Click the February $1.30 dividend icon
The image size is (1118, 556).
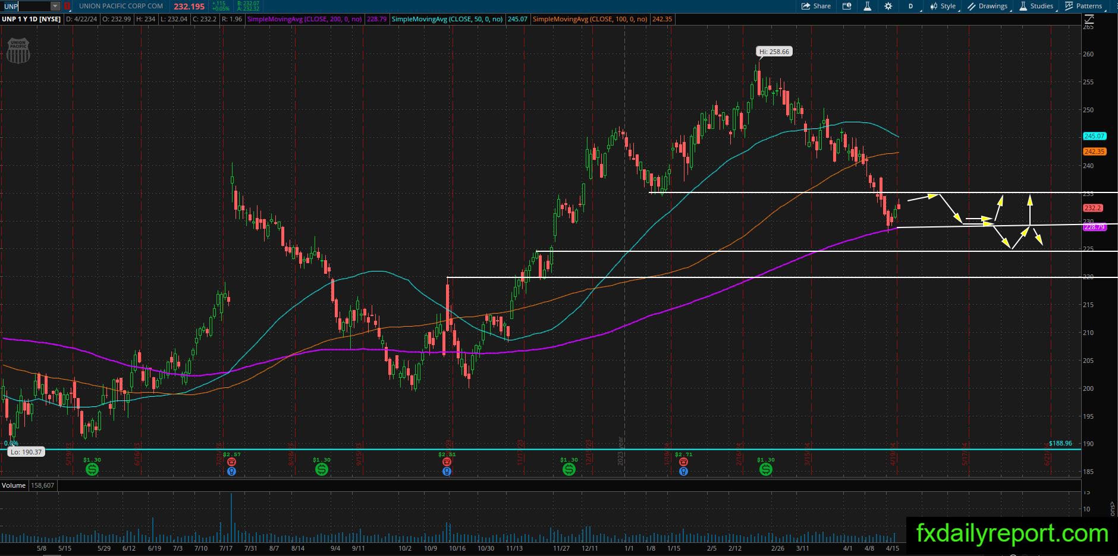(x=766, y=469)
